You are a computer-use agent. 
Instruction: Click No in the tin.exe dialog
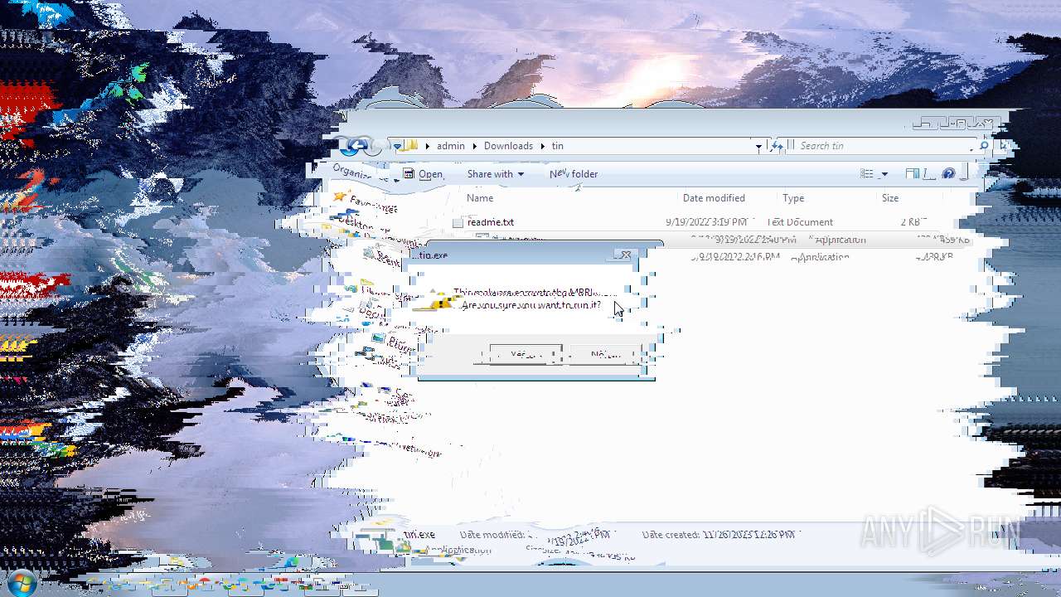[x=605, y=354]
